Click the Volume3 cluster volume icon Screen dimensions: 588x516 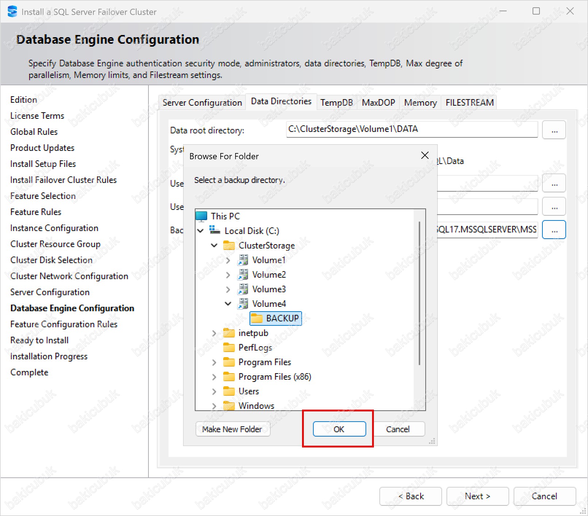243,289
